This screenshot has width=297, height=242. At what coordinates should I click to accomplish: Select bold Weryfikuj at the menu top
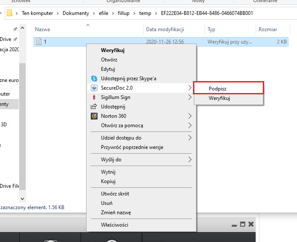coord(141,50)
